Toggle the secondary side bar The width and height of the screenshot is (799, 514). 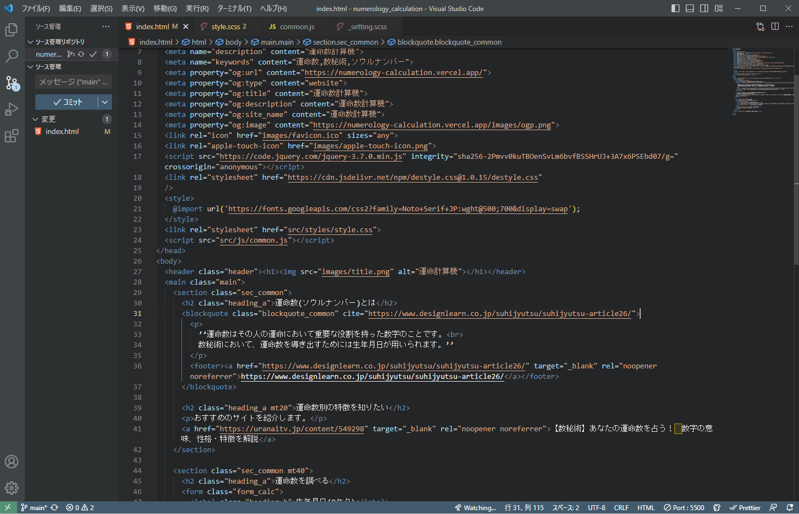click(x=704, y=8)
